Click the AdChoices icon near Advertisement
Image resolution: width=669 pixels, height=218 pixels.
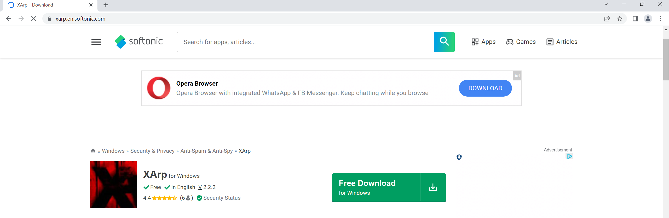[x=569, y=156]
